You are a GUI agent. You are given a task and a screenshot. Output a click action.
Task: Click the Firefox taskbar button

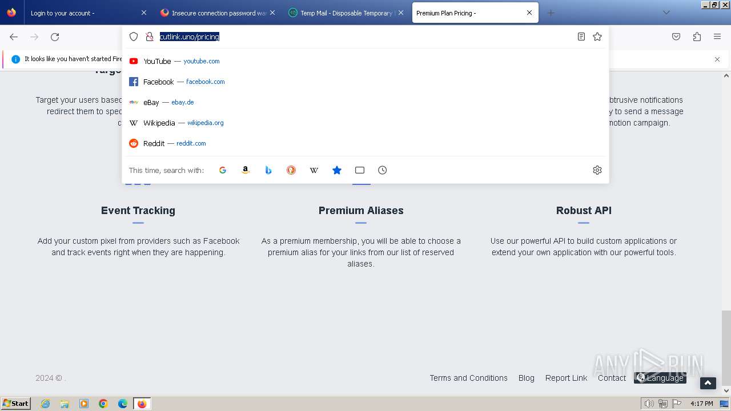click(x=142, y=404)
